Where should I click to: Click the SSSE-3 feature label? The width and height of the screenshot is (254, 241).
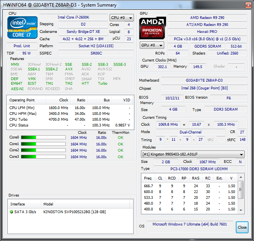[x=120, y=65]
